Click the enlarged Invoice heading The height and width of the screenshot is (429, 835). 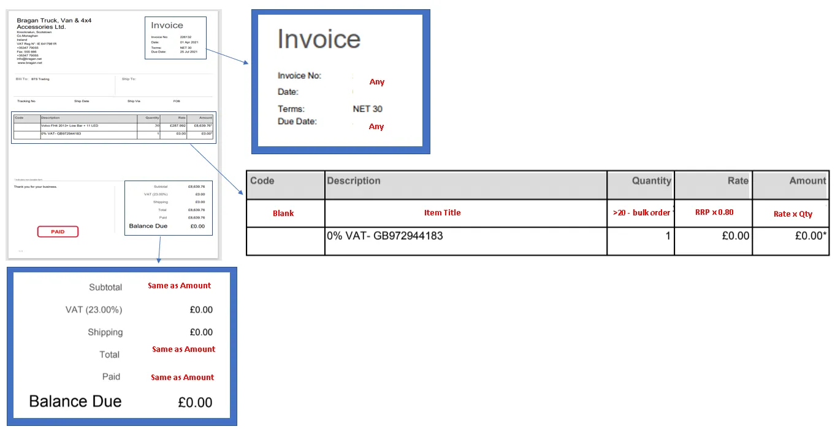[x=319, y=39]
